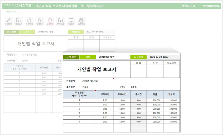Click the 수정하기 refresh-arrows icon
Image resolution: width=223 pixels, height=135 pixels.
point(29,22)
